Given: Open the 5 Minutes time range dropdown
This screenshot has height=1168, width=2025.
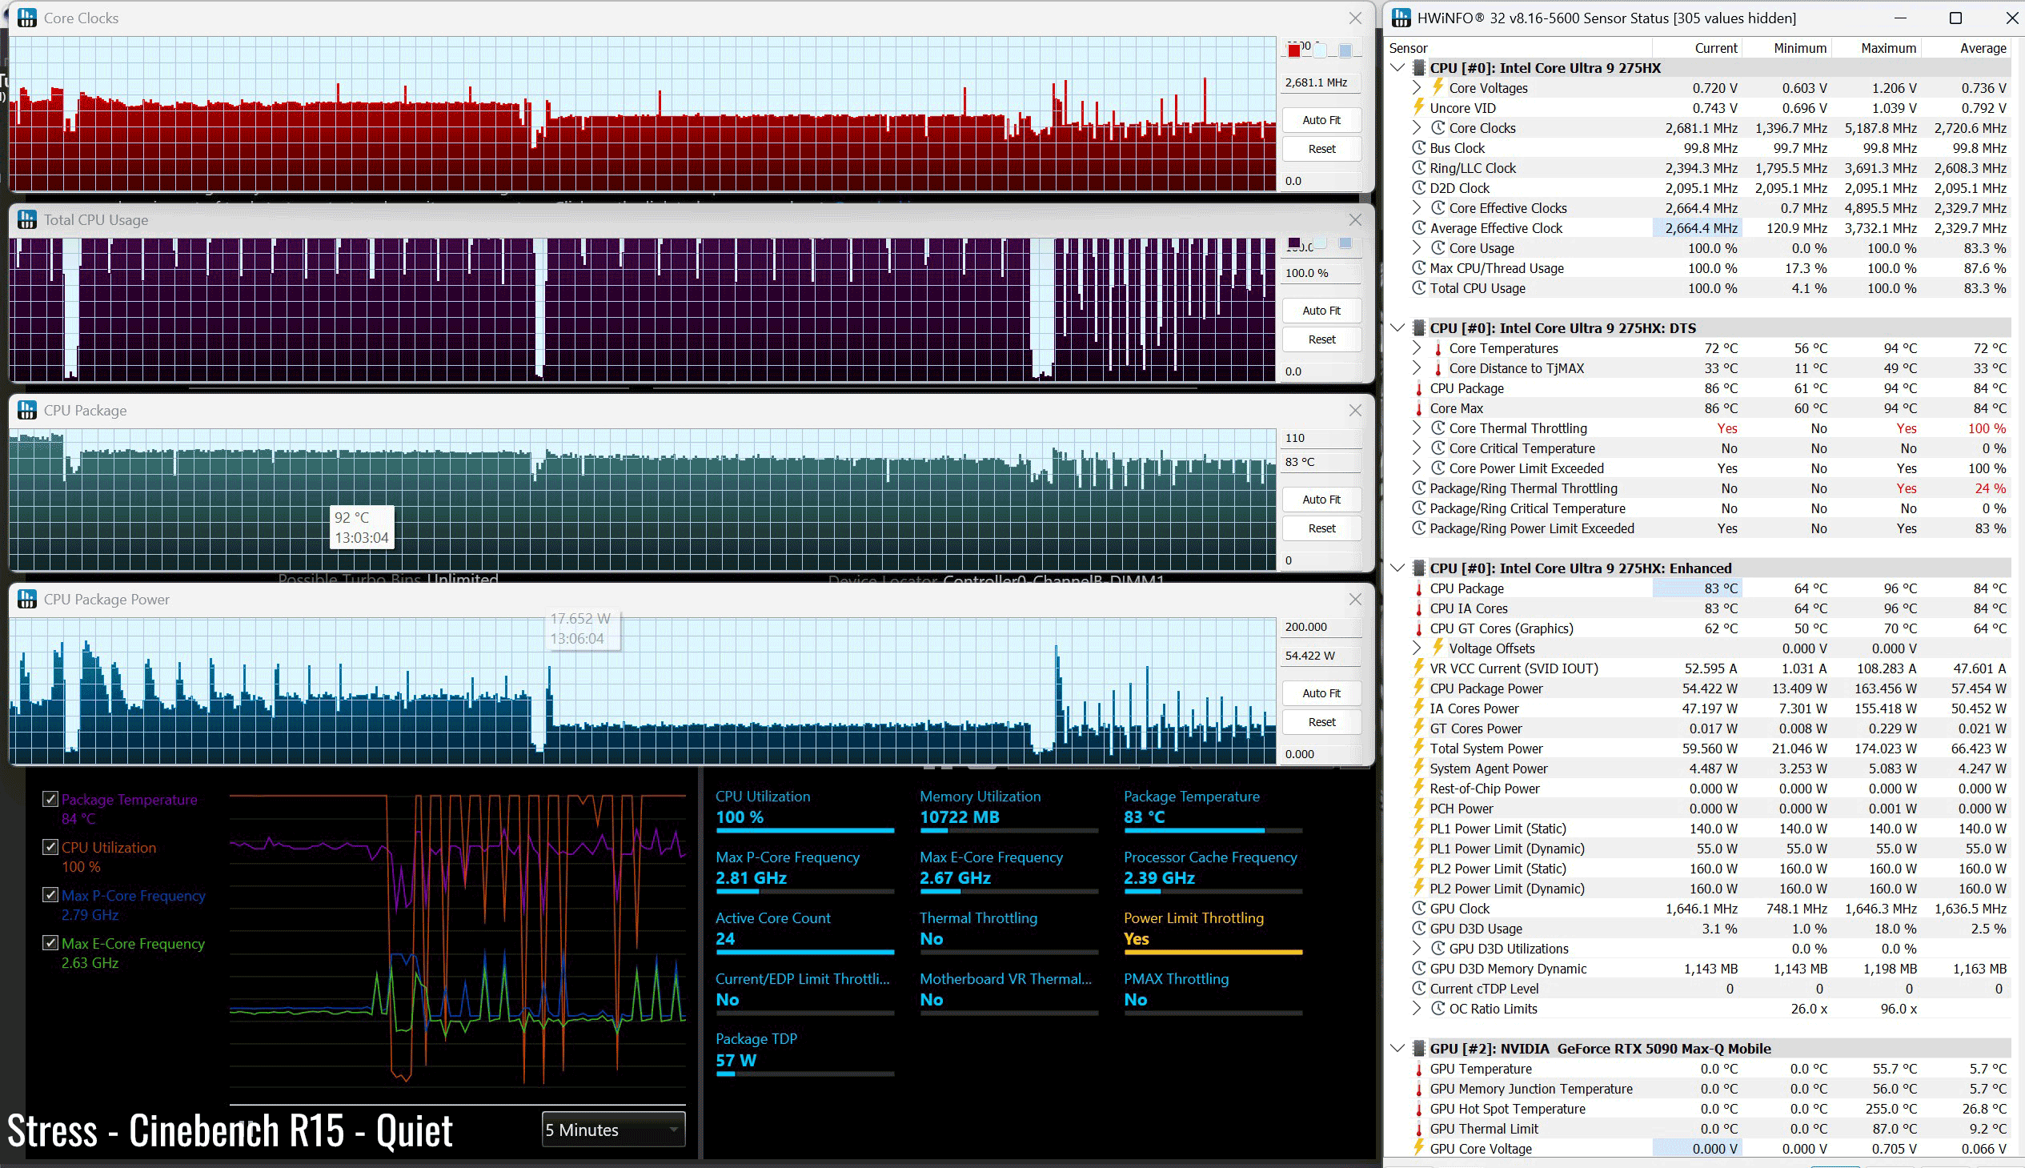Looking at the screenshot, I should (614, 1130).
